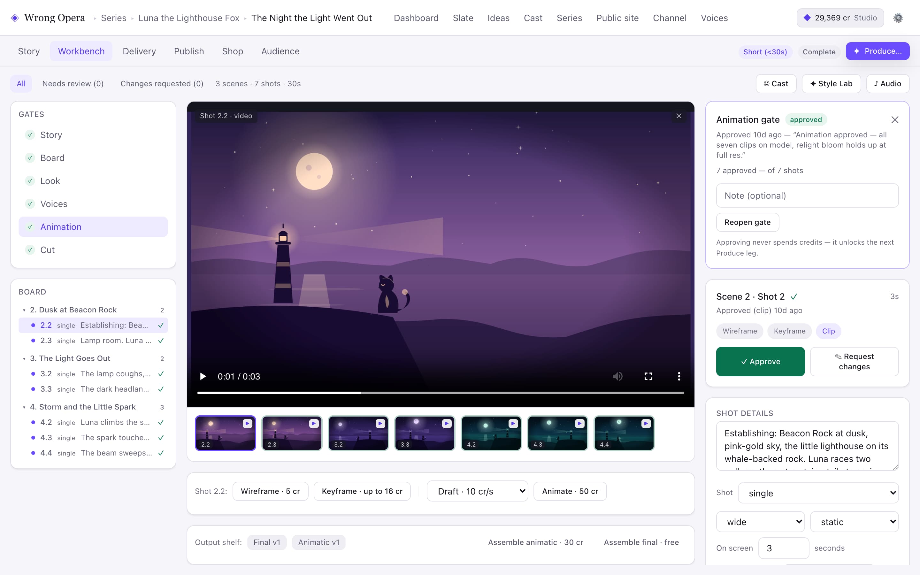Play the shot 2.2 video
This screenshot has width=920, height=575.
(203, 376)
